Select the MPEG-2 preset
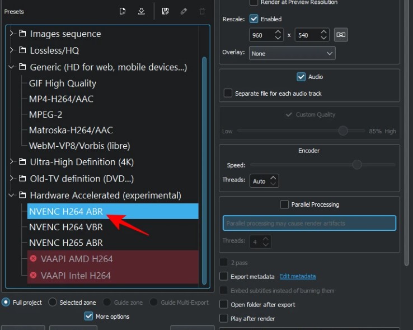 45,114
